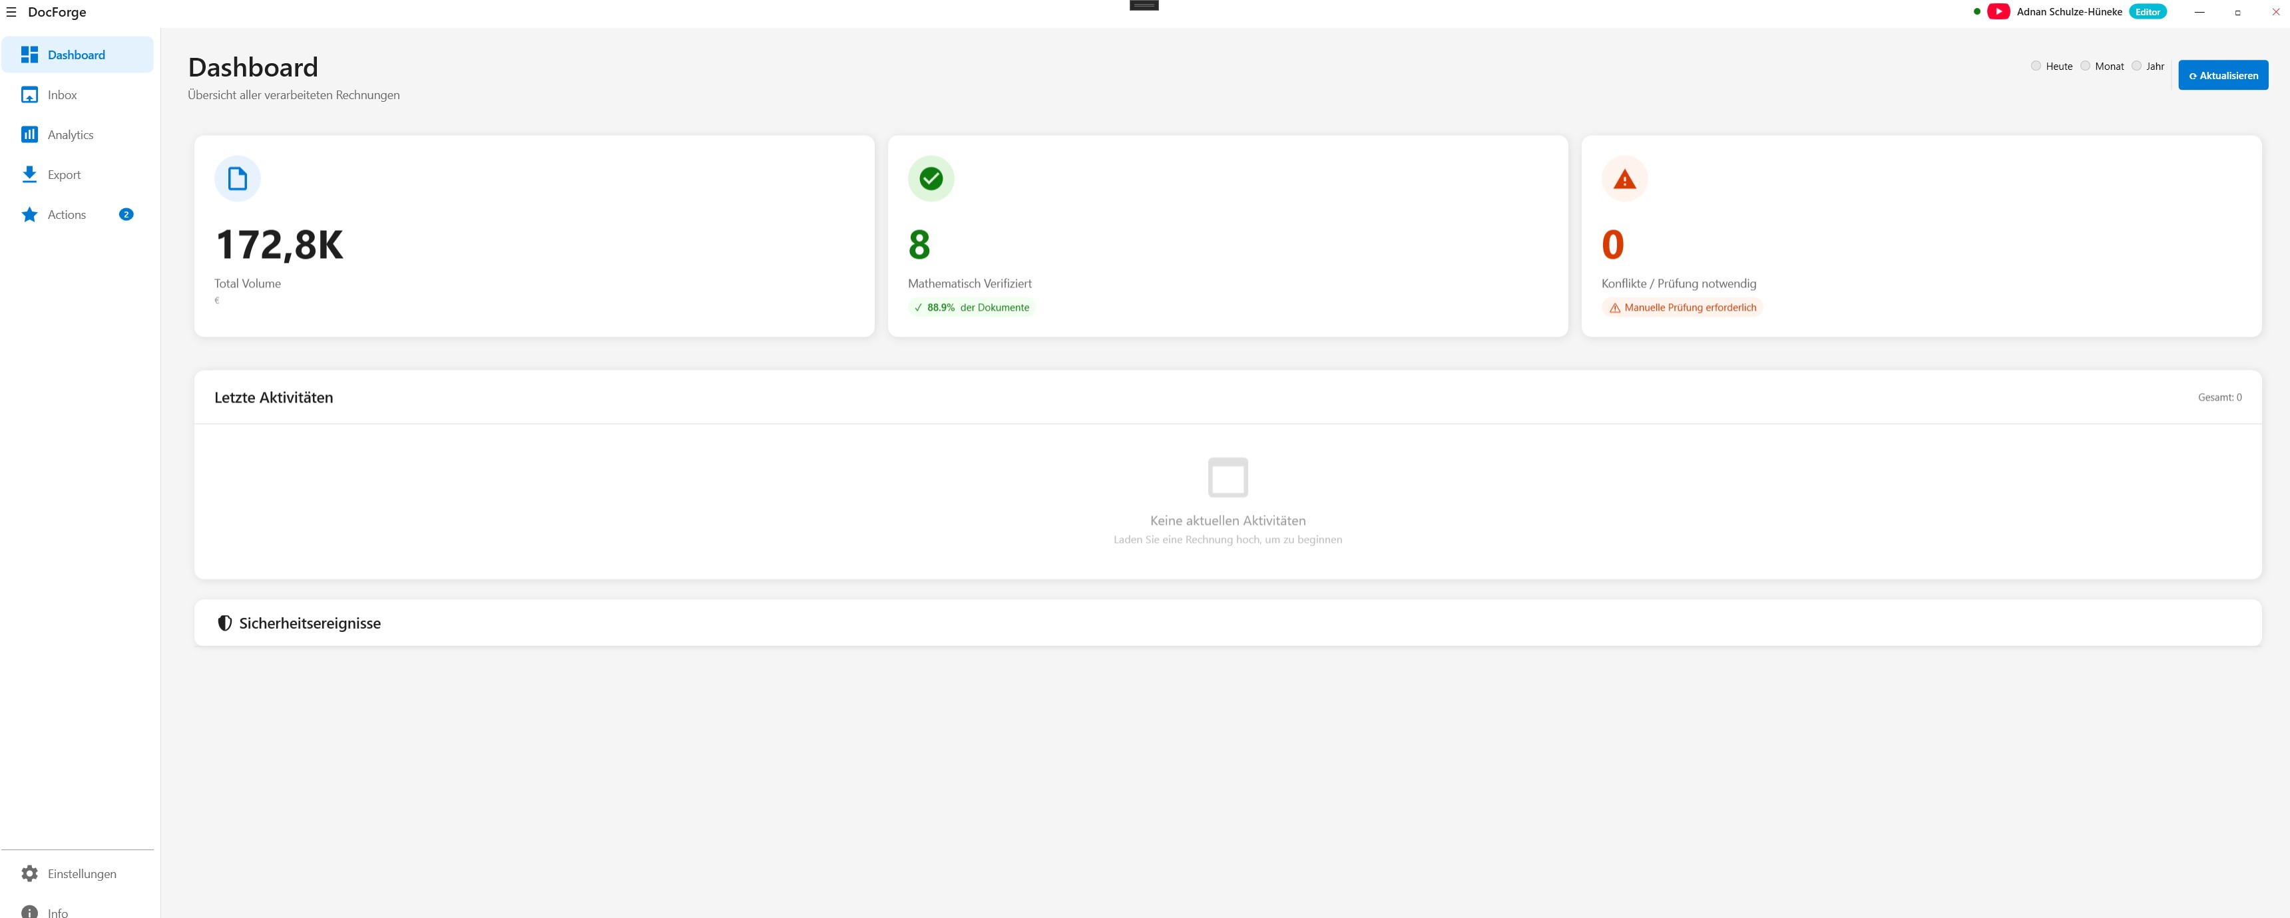This screenshot has width=2290, height=918.
Task: Open Einstellungen settings
Action: click(77, 873)
